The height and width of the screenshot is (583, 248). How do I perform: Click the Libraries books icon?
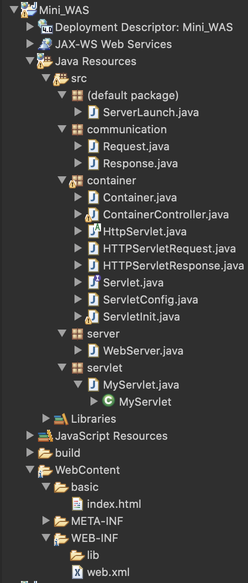point(61,419)
